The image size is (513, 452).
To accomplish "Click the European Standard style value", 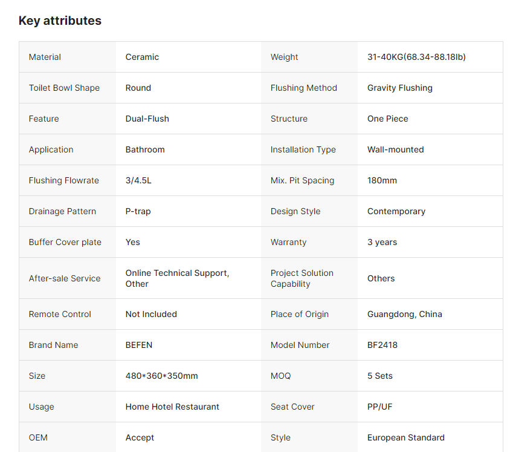I will [x=405, y=437].
